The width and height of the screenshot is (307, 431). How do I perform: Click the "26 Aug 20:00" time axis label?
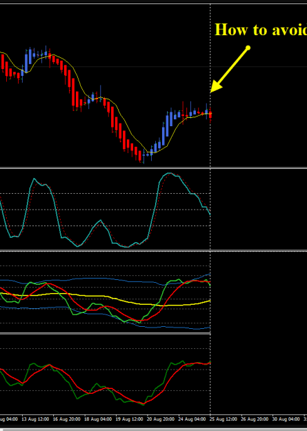point(255,419)
